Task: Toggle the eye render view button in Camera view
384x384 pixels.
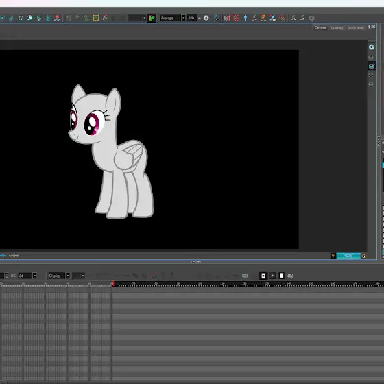Action: click(372, 47)
